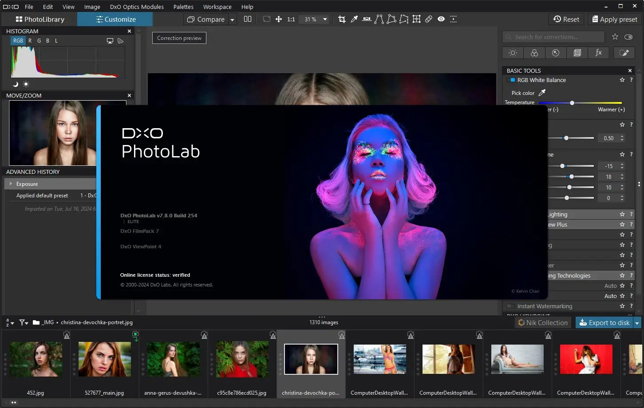Click the Reset button
Viewport: 644px width, 408px height.
click(x=566, y=20)
